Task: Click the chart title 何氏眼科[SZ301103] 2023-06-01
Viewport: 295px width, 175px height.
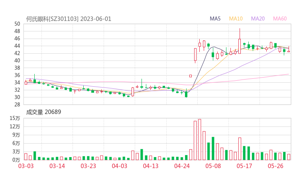Action: click(69, 19)
